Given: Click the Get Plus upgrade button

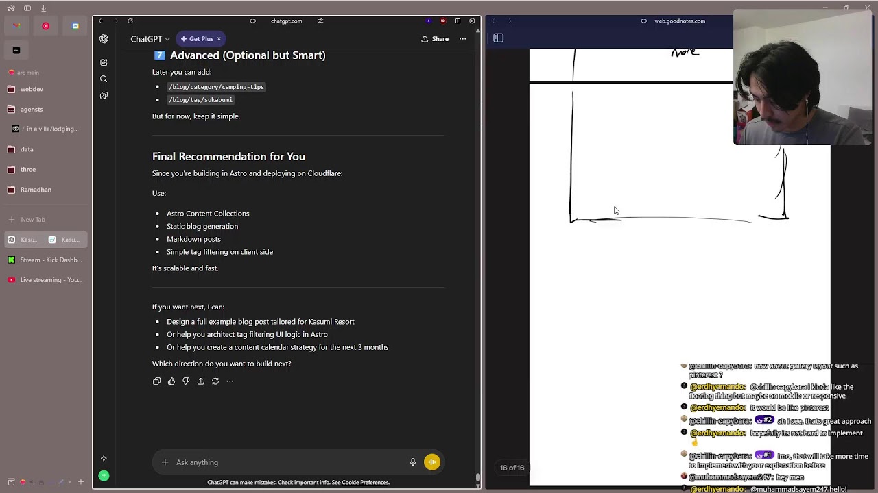Looking at the screenshot, I should [196, 39].
